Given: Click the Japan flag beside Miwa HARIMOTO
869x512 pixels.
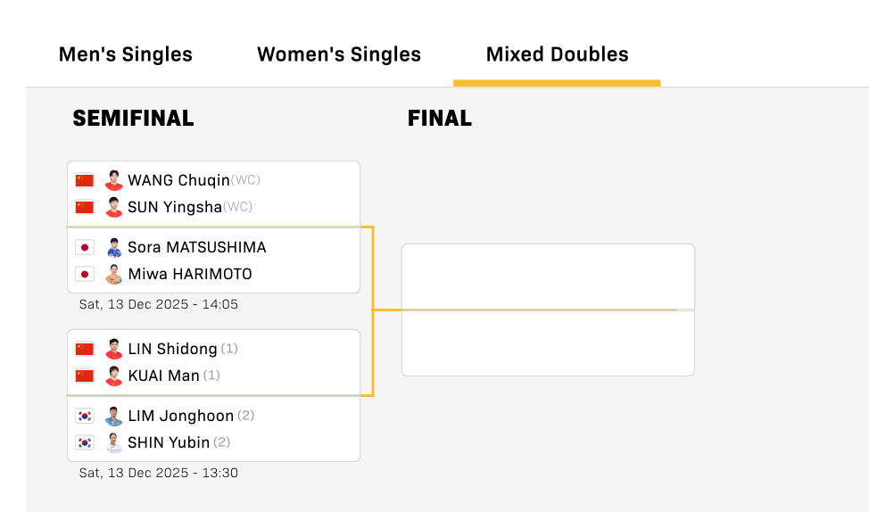Looking at the screenshot, I should [85, 274].
